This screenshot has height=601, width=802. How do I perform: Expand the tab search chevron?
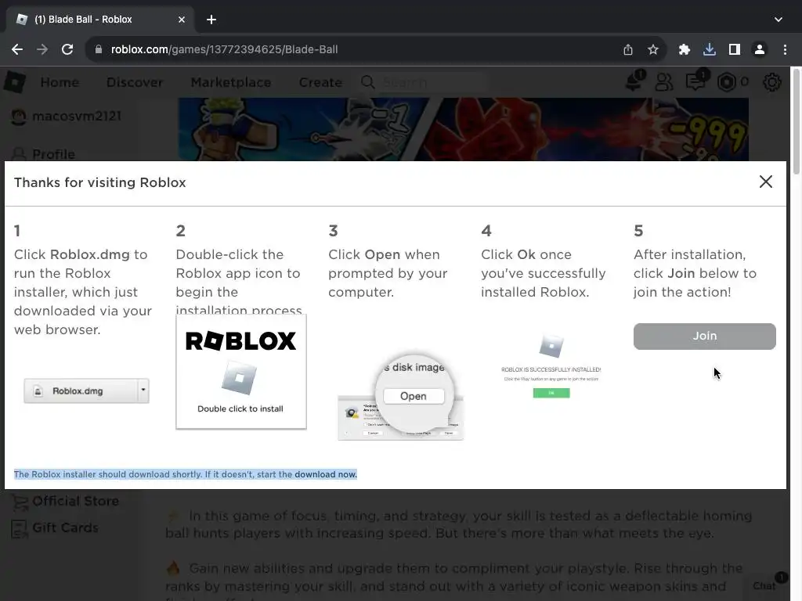pyautogui.click(x=779, y=20)
